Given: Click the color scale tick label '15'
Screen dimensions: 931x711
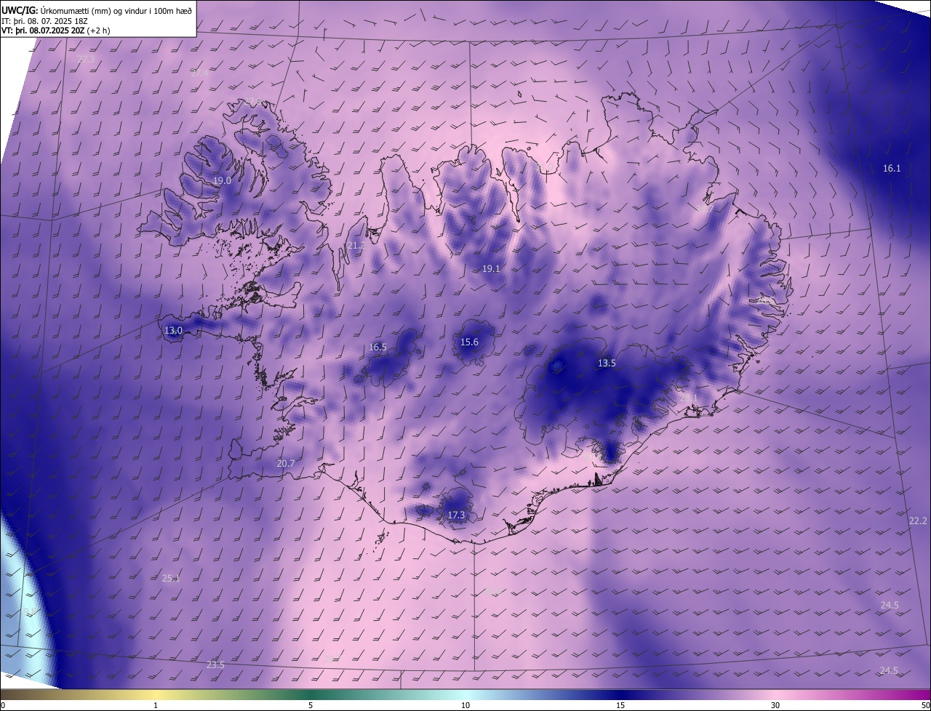Looking at the screenshot, I should (x=620, y=705).
